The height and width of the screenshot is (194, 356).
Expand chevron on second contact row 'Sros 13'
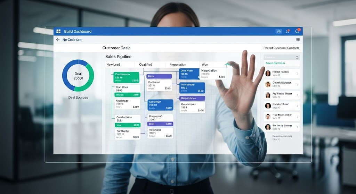[297, 84]
